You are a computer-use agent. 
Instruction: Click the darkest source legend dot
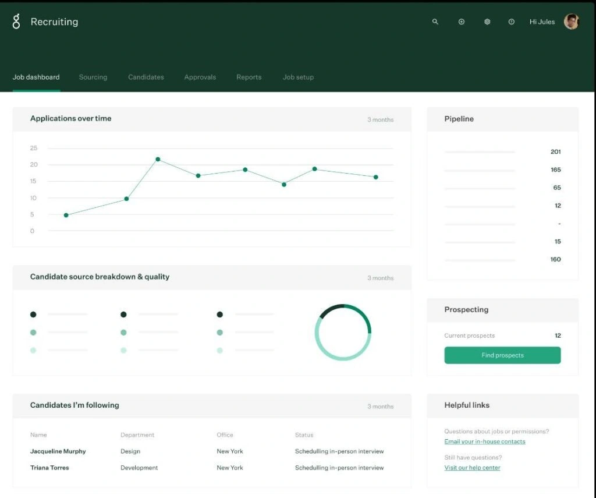coord(33,315)
